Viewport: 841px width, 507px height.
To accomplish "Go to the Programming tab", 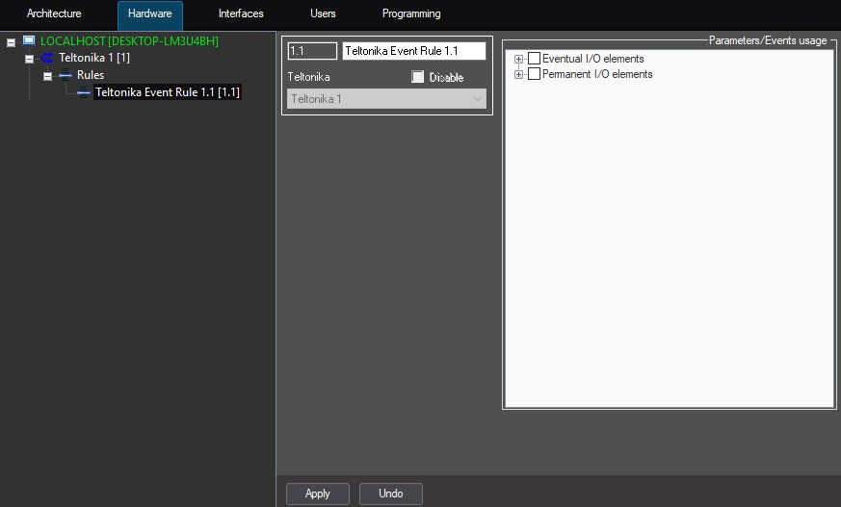I will 411,13.
